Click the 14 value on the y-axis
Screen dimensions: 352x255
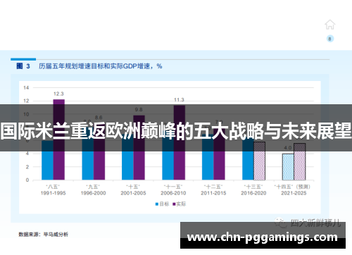click(26, 88)
